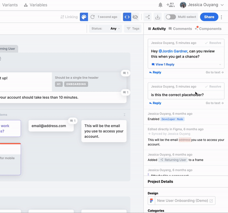Toggle the developer code mode icon
This screenshot has width=228, height=213.
click(127, 17)
